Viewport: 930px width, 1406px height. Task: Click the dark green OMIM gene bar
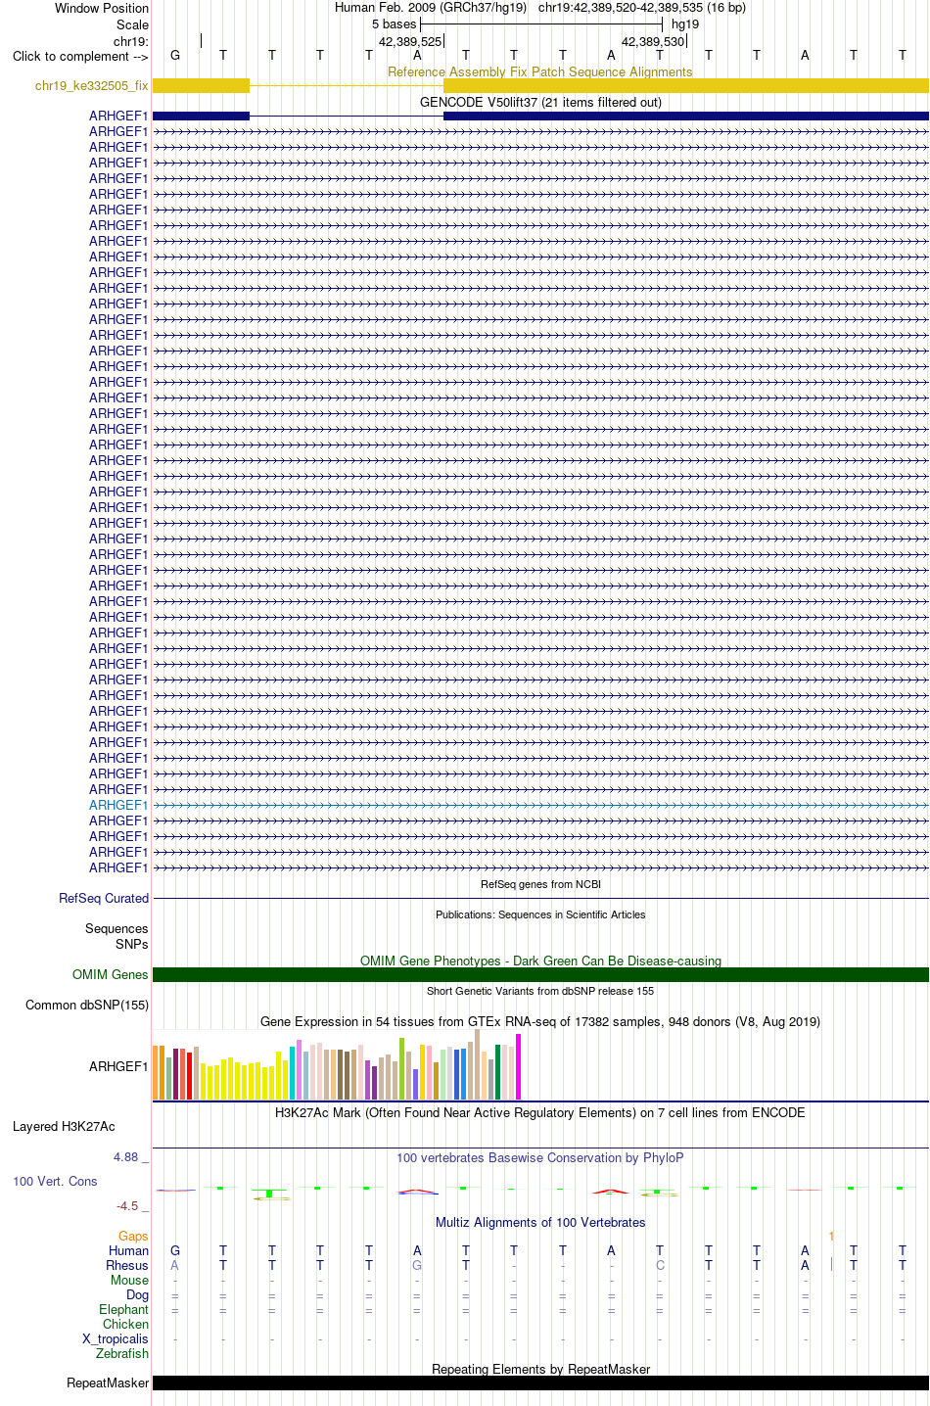point(540,975)
